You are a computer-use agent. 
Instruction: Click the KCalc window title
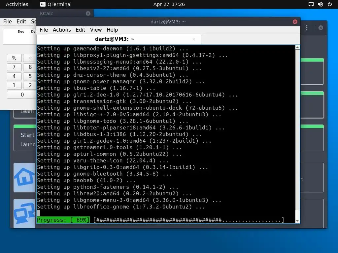pos(46,13)
